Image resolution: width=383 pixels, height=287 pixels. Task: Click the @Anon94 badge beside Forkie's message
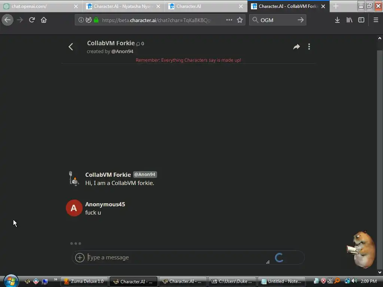click(145, 175)
